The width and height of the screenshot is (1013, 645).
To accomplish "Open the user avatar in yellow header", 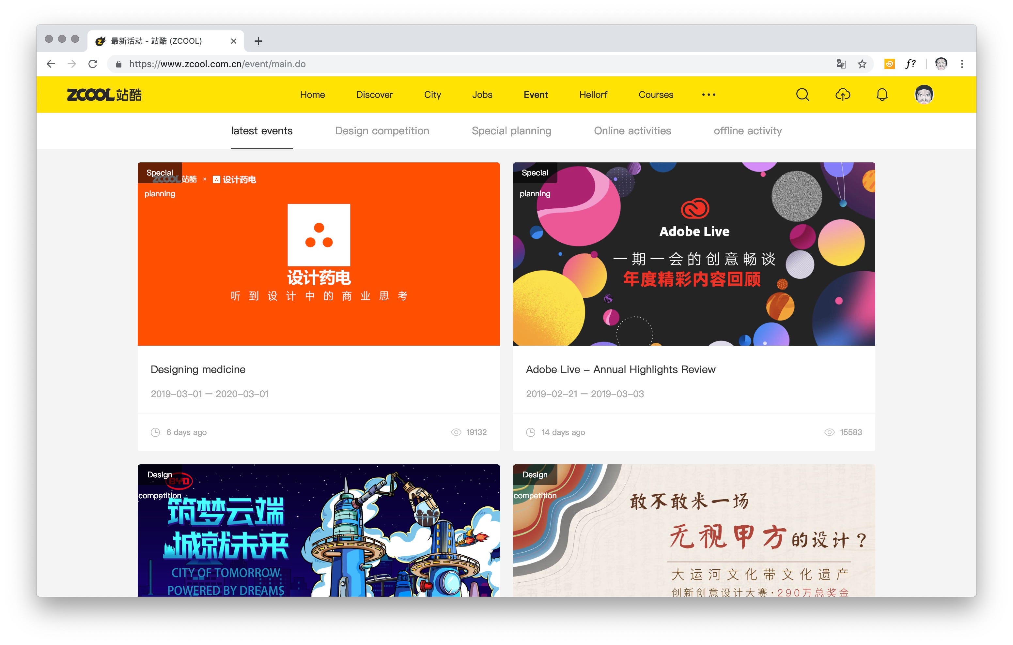I will tap(924, 95).
